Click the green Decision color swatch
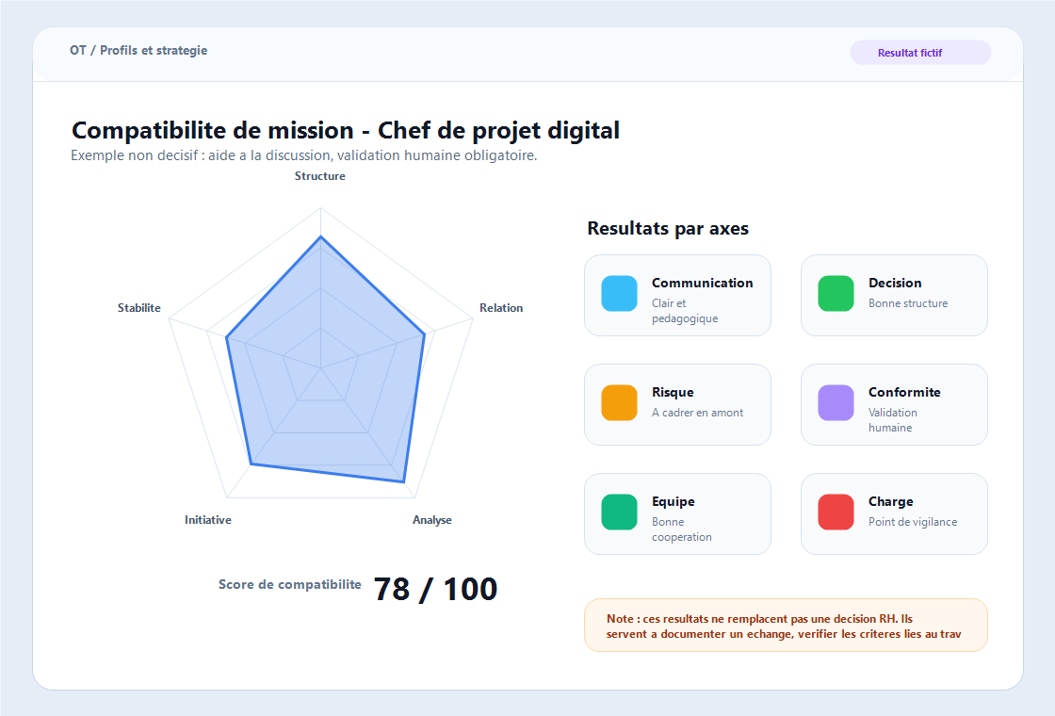 point(836,293)
